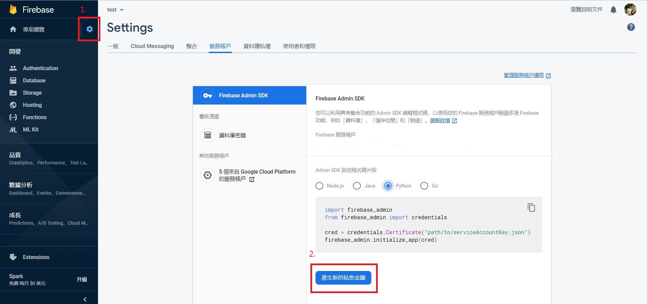Click external link icon after 的服務帳戶

(252, 179)
